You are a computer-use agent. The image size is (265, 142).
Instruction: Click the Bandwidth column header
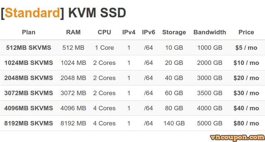[210, 32]
